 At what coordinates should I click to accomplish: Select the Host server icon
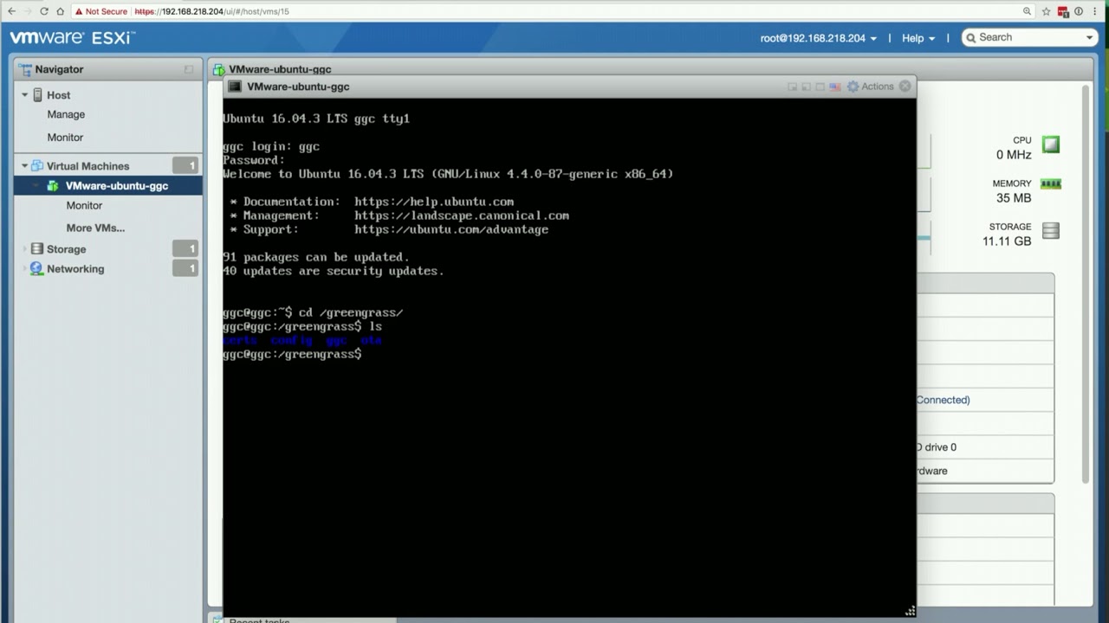click(37, 95)
